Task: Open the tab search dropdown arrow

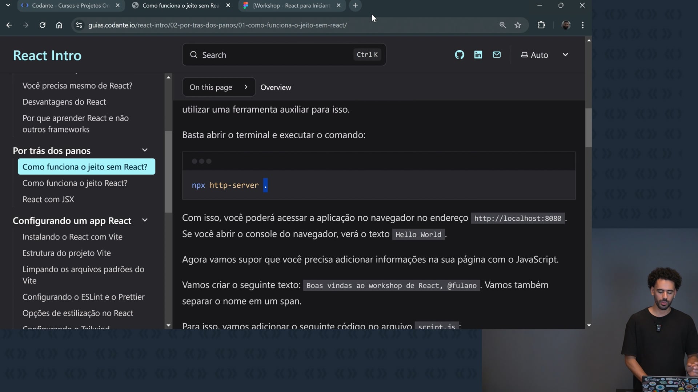Action: 8,5
